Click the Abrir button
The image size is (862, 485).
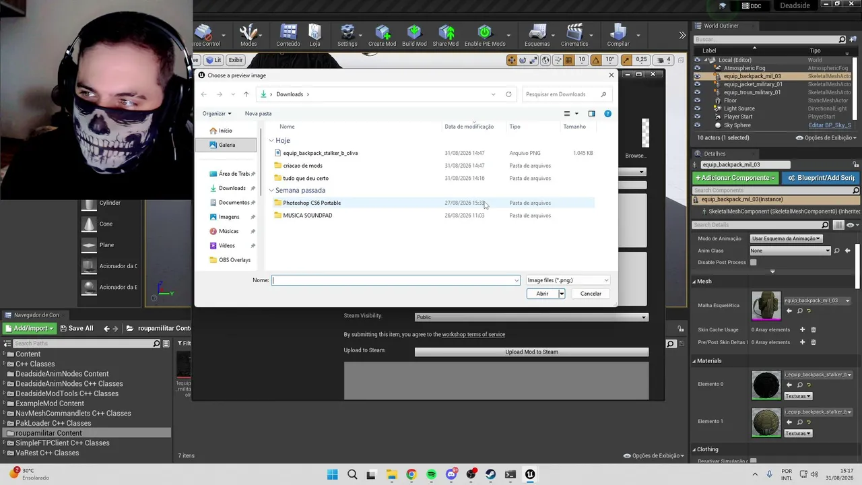(542, 294)
